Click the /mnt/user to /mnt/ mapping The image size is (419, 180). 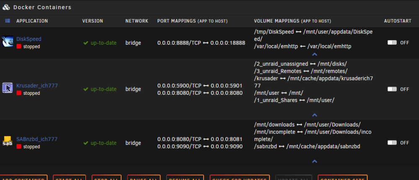pyautogui.click(x=279, y=93)
